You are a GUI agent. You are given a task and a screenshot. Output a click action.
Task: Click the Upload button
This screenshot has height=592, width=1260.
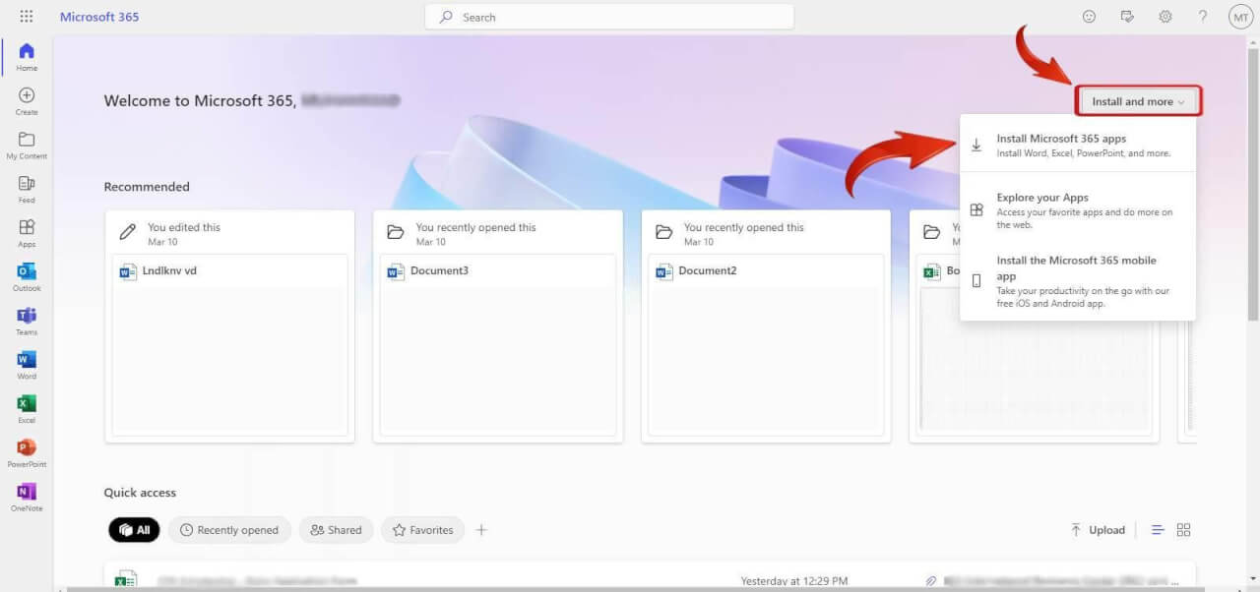[x=1098, y=530]
